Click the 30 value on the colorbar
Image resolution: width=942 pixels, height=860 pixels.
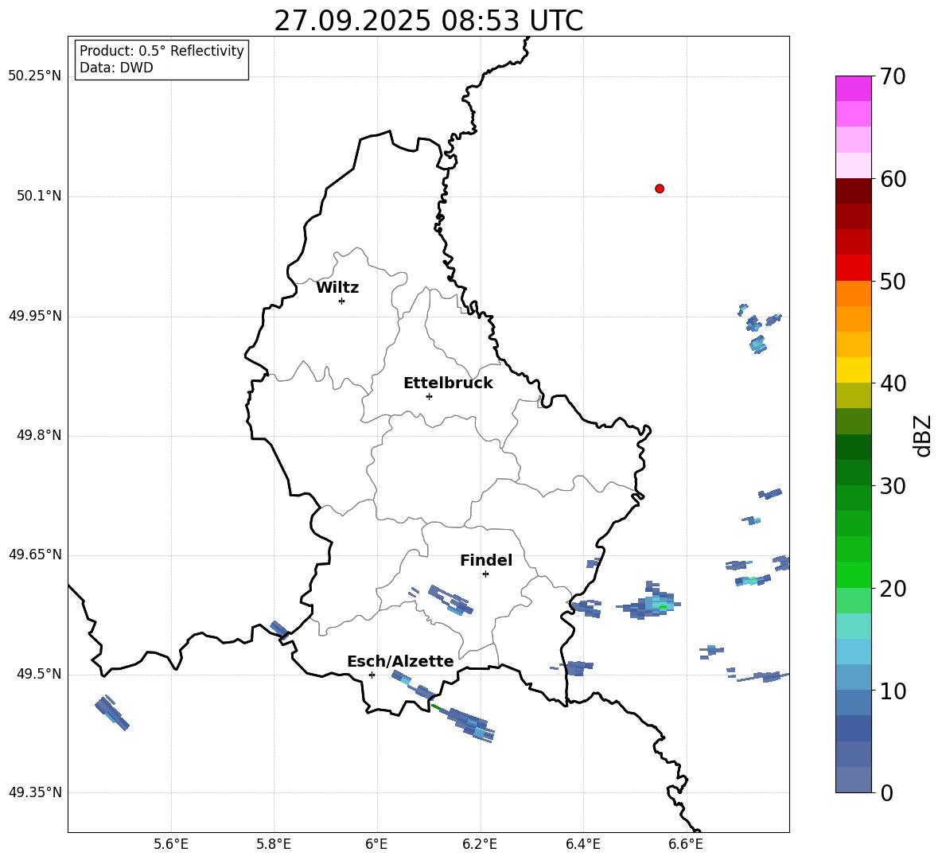pyautogui.click(x=893, y=486)
